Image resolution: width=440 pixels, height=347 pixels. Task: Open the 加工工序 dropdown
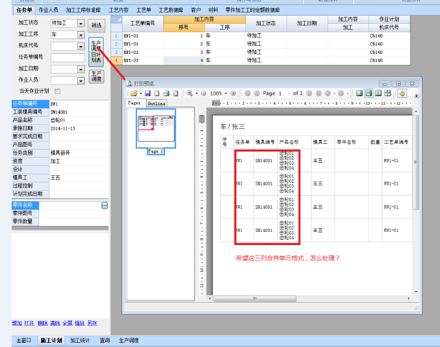(81, 35)
